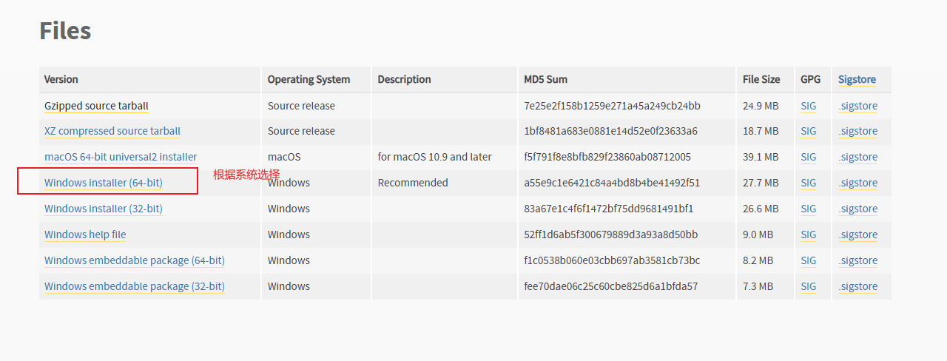
Task: Open SIG link for Gzipped source tarball
Action: [808, 106]
